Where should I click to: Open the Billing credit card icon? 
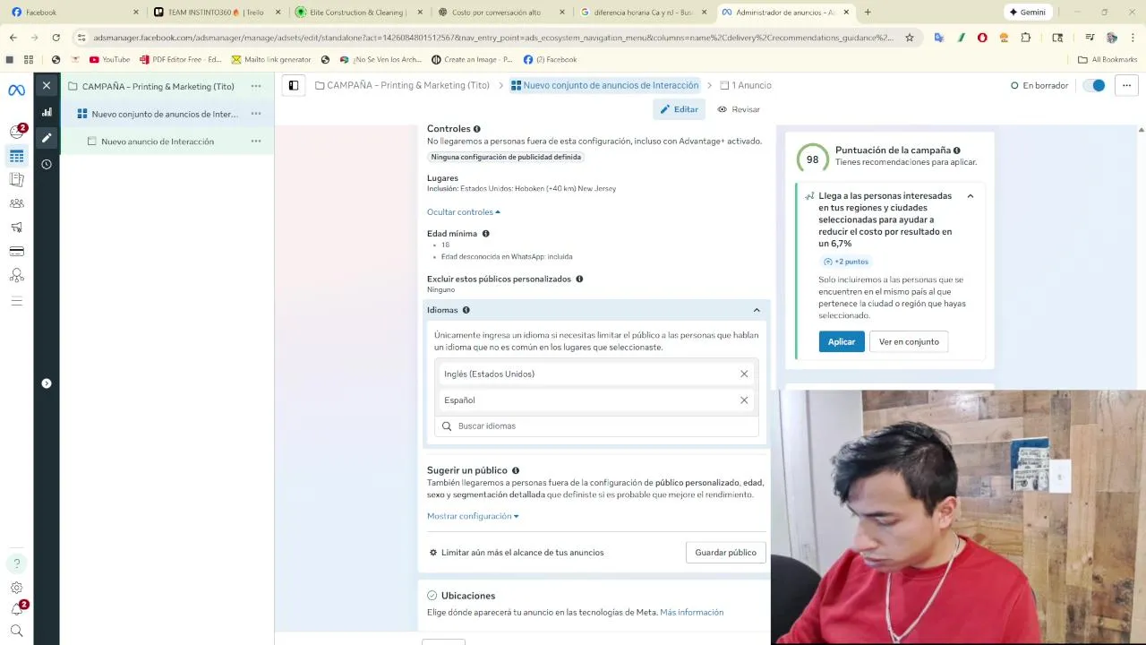pos(16,252)
